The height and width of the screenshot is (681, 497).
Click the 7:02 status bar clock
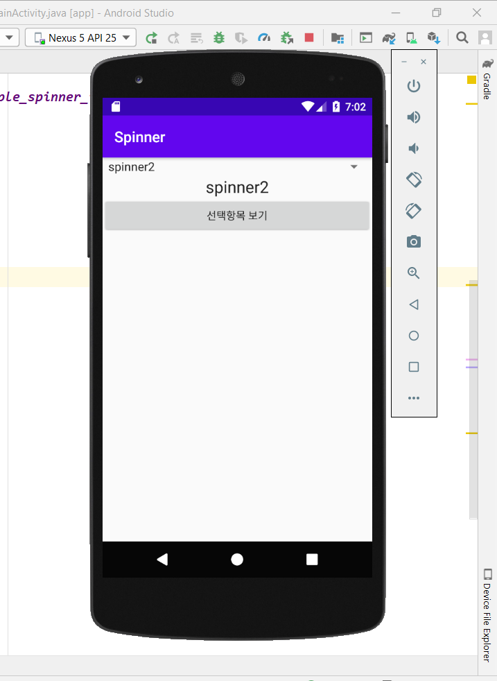(x=356, y=107)
